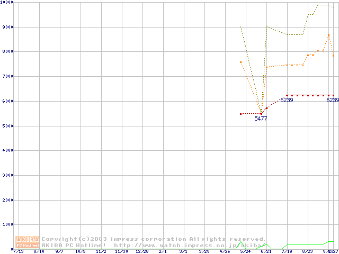
Task: Click the 8/23 date on x-axis
Action: pyautogui.click(x=307, y=252)
